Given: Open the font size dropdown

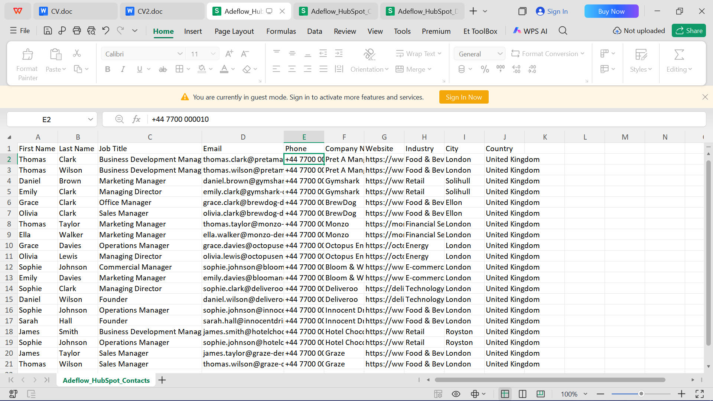Looking at the screenshot, I should pos(213,54).
